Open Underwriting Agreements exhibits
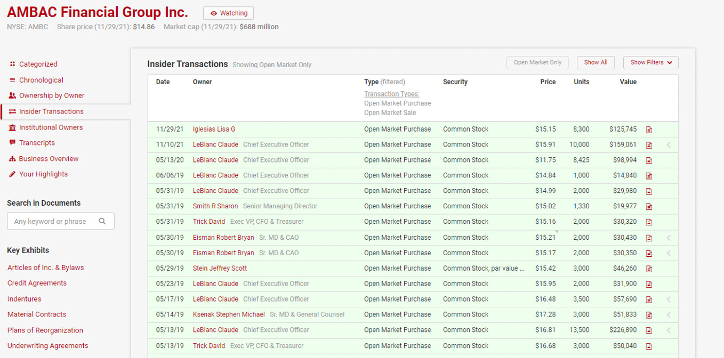Image resolution: width=724 pixels, height=358 pixels. pyautogui.click(x=47, y=346)
